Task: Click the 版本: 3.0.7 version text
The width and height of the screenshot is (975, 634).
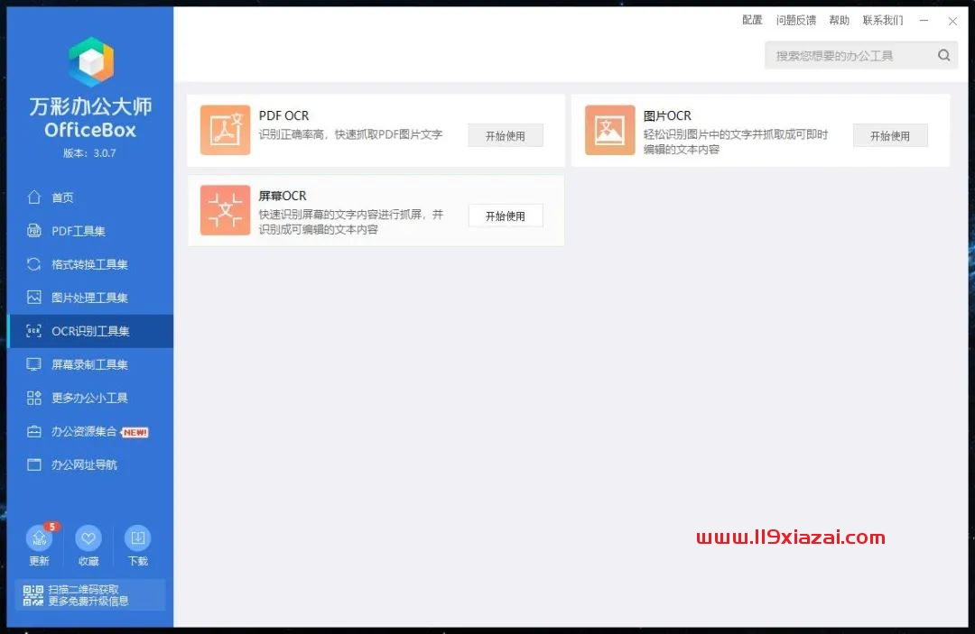Action: (90, 152)
